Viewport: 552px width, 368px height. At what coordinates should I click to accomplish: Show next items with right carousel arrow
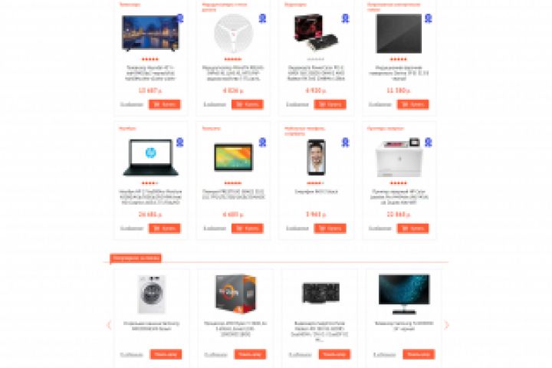point(446,325)
